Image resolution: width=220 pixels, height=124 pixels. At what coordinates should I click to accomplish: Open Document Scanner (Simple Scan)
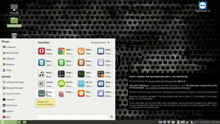click(45, 94)
